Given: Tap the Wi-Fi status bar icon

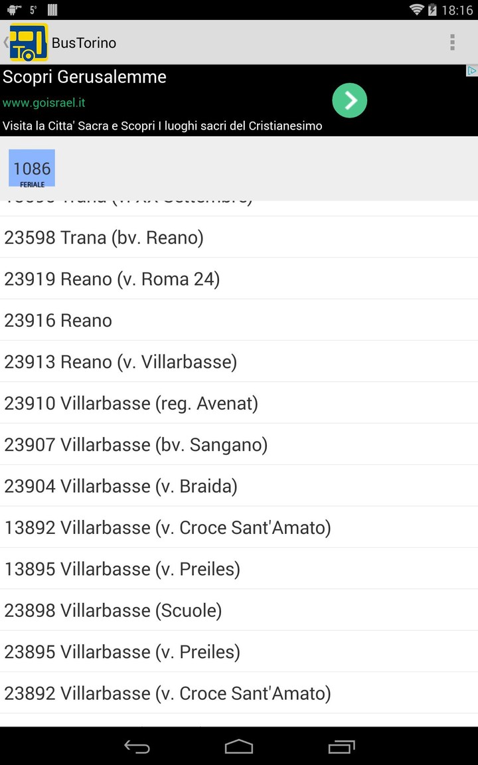Looking at the screenshot, I should [416, 10].
